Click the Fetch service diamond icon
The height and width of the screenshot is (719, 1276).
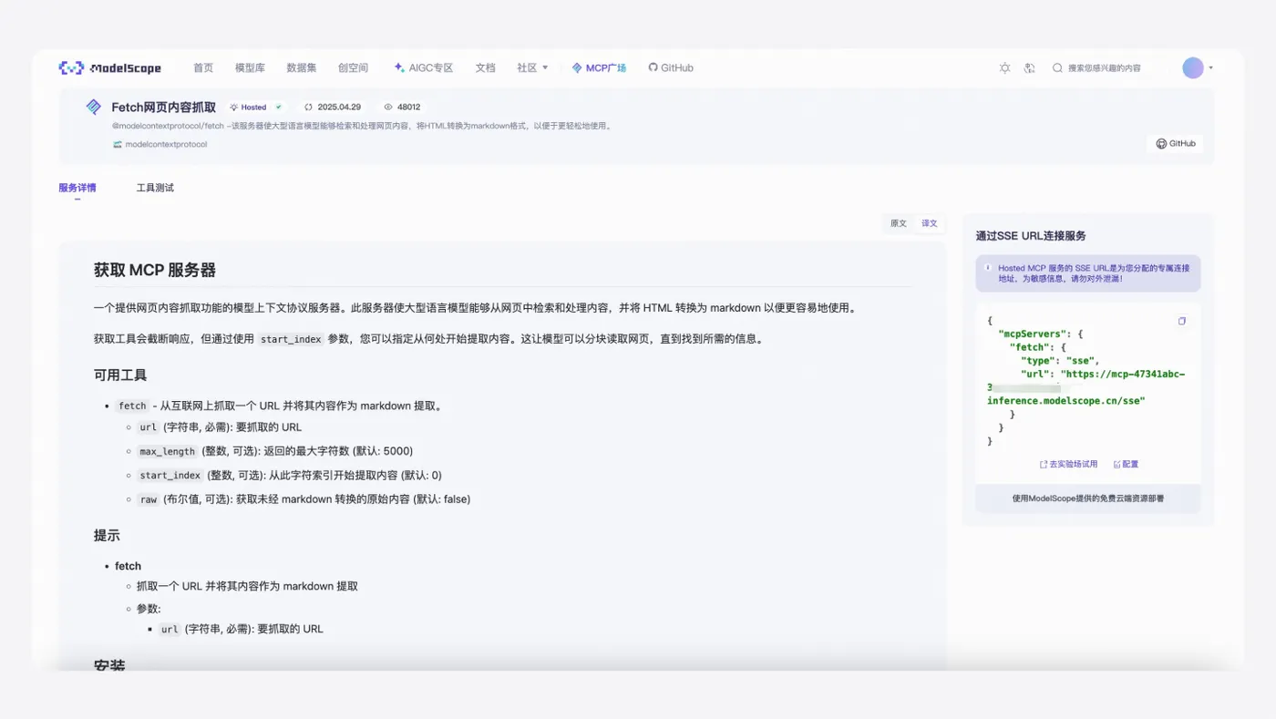tap(93, 107)
